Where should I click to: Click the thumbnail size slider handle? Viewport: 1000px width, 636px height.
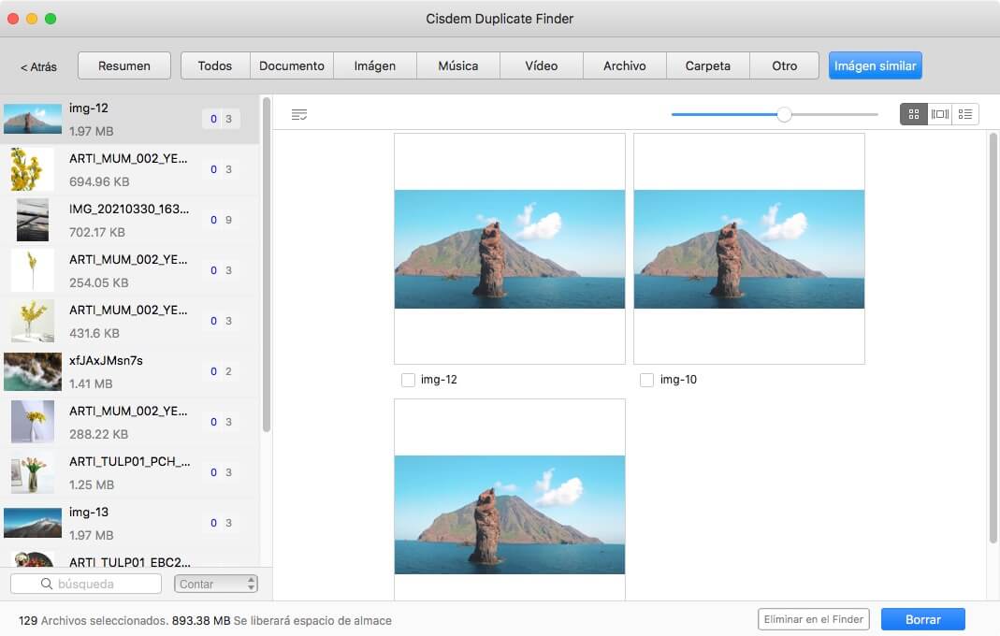pos(784,114)
